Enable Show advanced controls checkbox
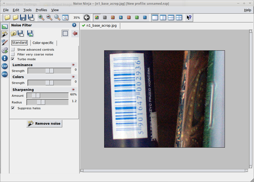This screenshot has width=254, height=182. pos(13,50)
